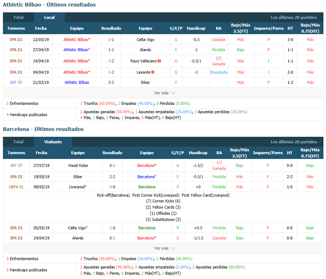
Task: Click '(1) Offsides (2)' stat
Action: click(x=163, y=213)
